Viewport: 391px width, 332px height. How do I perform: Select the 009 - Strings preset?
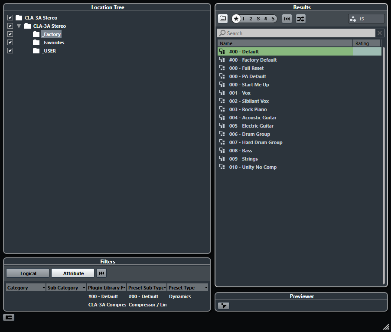[x=243, y=159]
